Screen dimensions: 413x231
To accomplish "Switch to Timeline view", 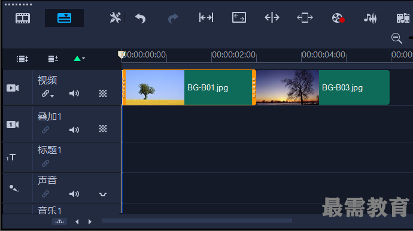I will (x=64, y=18).
